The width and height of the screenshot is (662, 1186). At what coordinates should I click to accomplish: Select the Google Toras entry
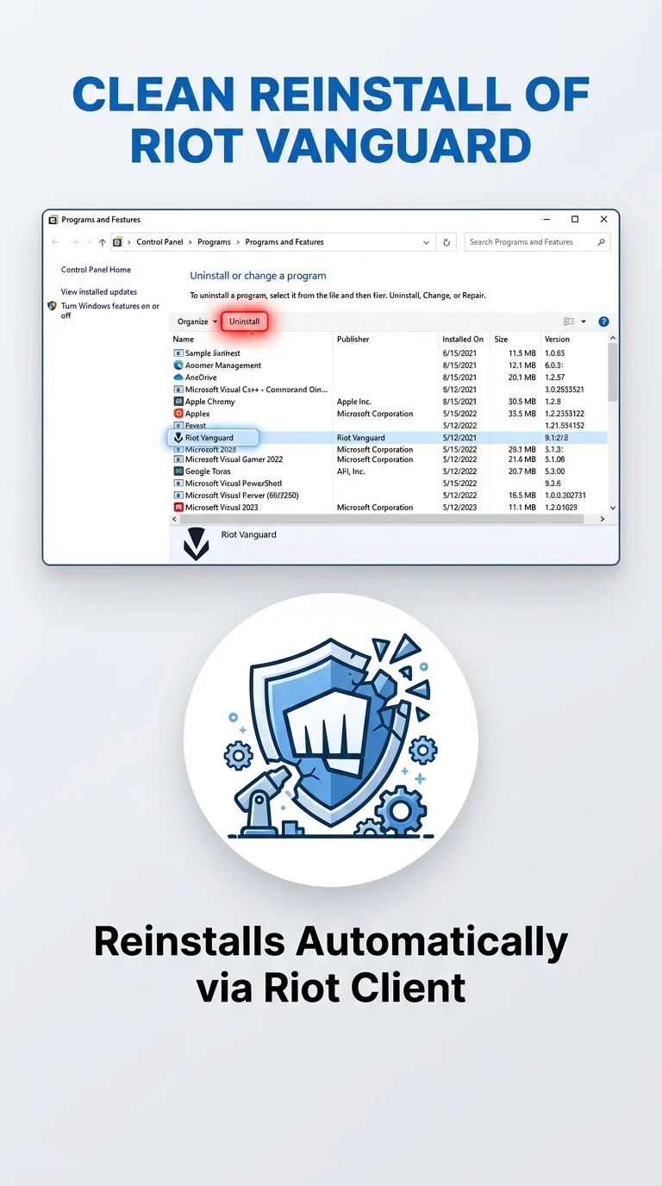[209, 471]
